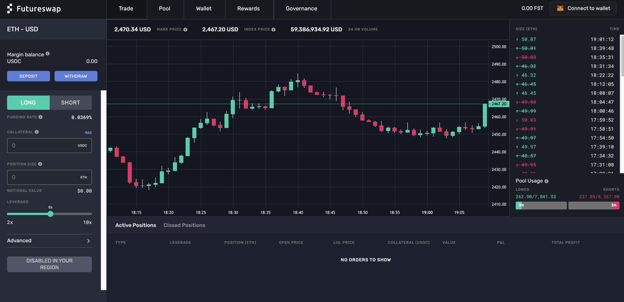The width and height of the screenshot is (624, 302).
Task: Click the MetaMask fox icon
Action: 560,8
